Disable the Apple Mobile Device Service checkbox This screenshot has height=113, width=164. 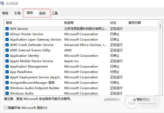[7, 61]
